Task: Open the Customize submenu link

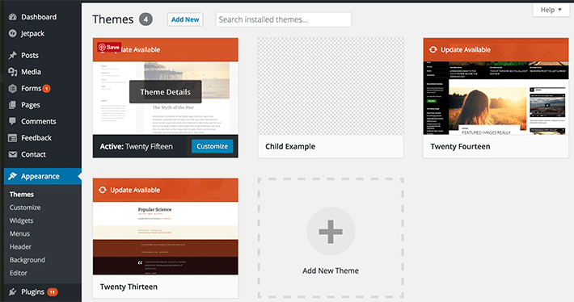Action: click(x=25, y=208)
